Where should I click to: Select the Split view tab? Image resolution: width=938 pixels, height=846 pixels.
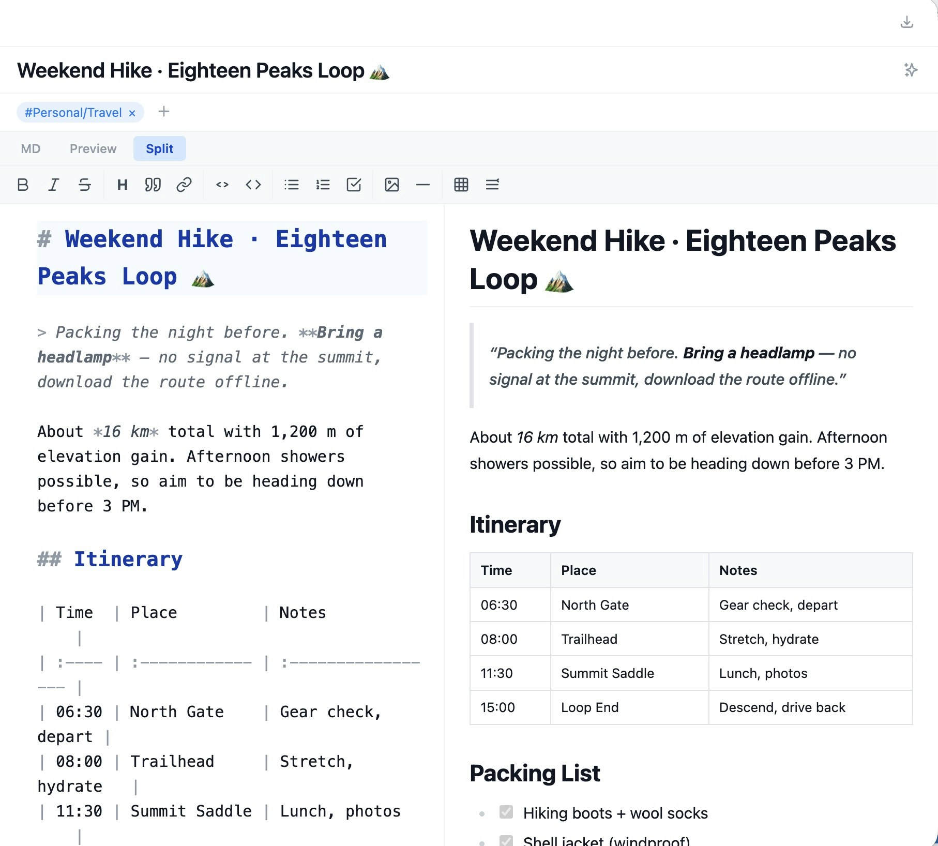point(159,148)
